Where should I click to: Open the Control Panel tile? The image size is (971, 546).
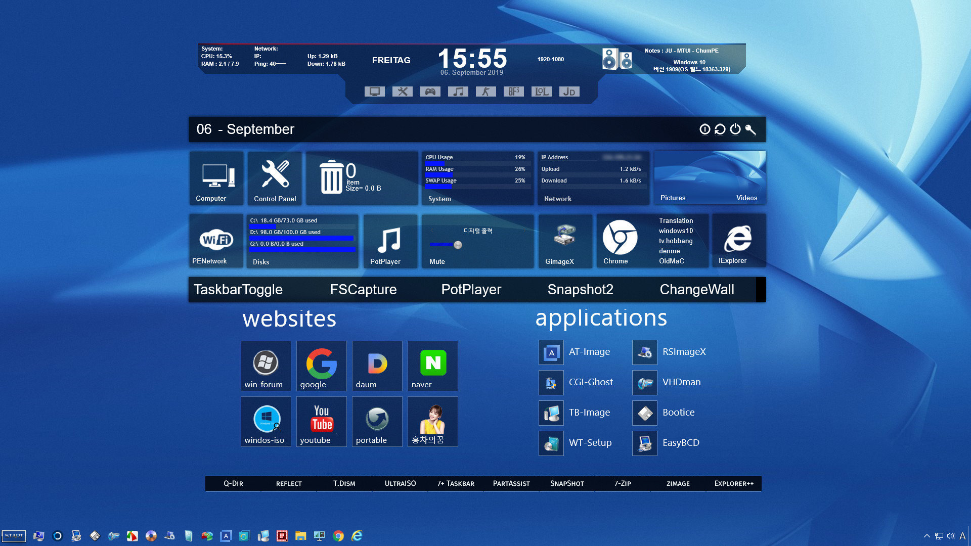coord(275,178)
